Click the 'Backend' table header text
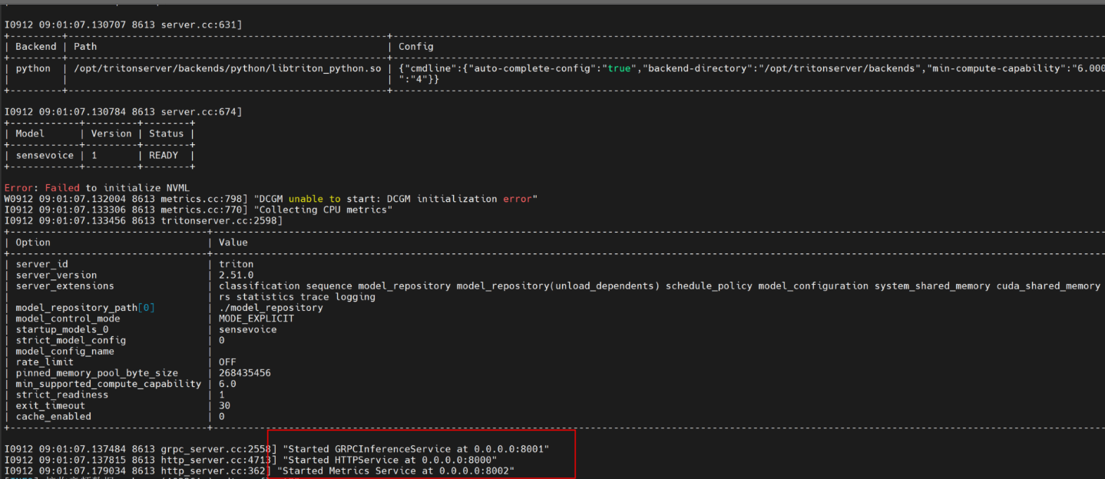Screen dimensions: 1105x479 (36, 46)
